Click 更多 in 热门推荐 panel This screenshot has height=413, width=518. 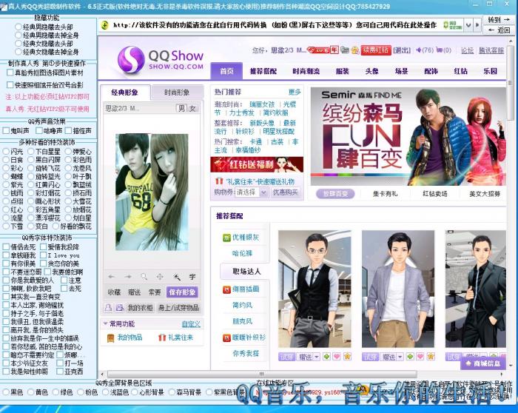click(x=295, y=93)
